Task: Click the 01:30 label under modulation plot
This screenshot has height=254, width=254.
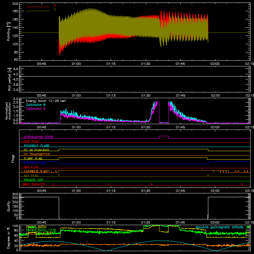Action: click(146, 127)
